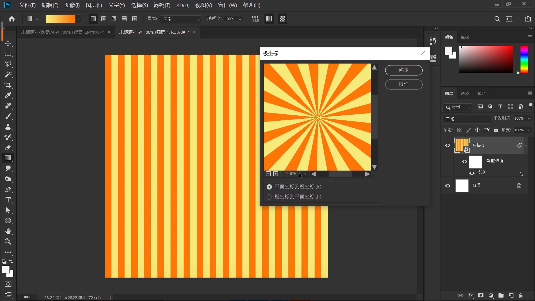Select the Eraser tool

pos(8,148)
